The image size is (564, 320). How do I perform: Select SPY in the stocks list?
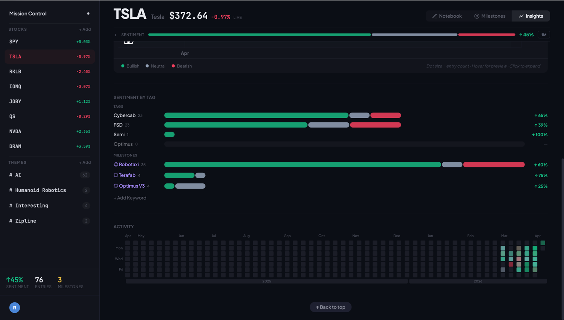(x=50, y=41)
